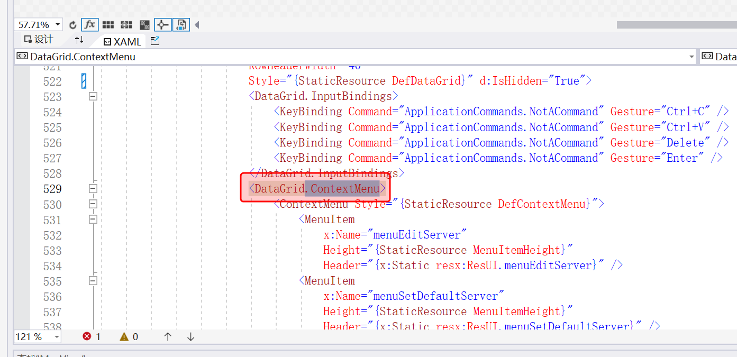This screenshot has height=357, width=737.
Task: Click the platform-only controls document icon
Action: (x=181, y=25)
